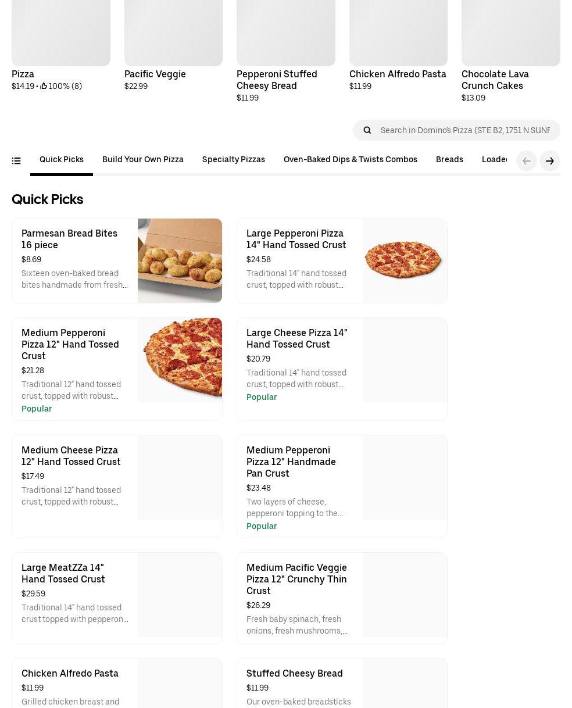Select the Breads category tab

tap(449, 159)
